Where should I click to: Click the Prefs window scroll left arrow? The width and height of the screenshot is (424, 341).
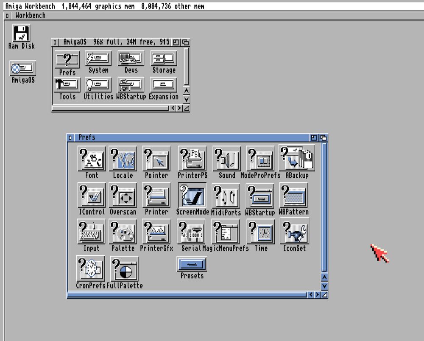click(311, 294)
